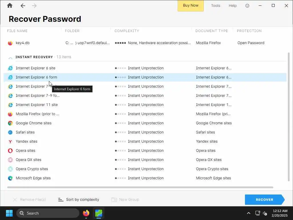This screenshot has height=220, width=293.
Task: Click the horizontal scrollbar below the list
Action: point(140,187)
